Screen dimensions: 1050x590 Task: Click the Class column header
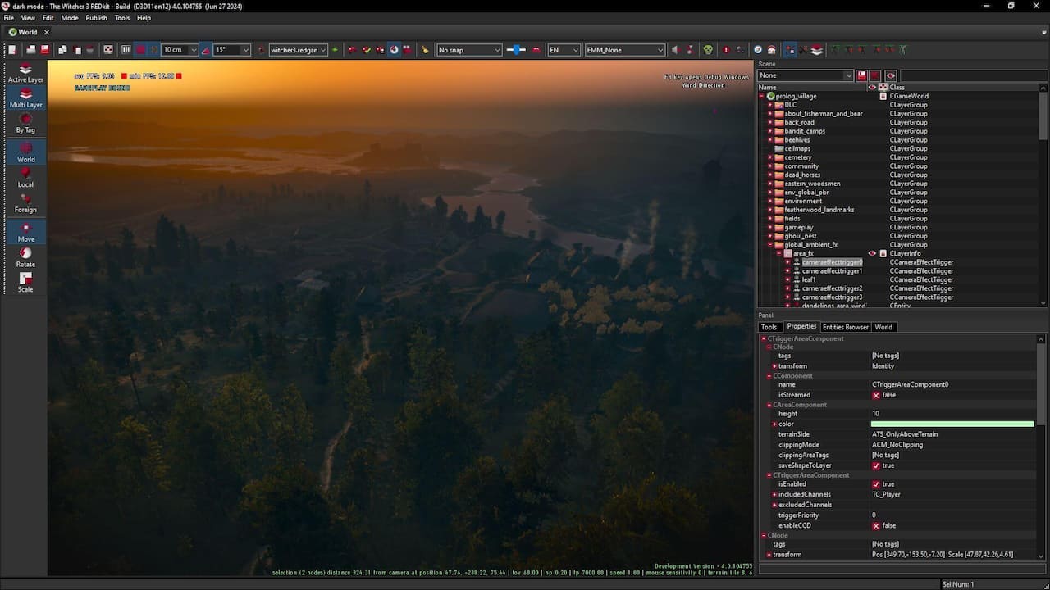click(x=897, y=87)
